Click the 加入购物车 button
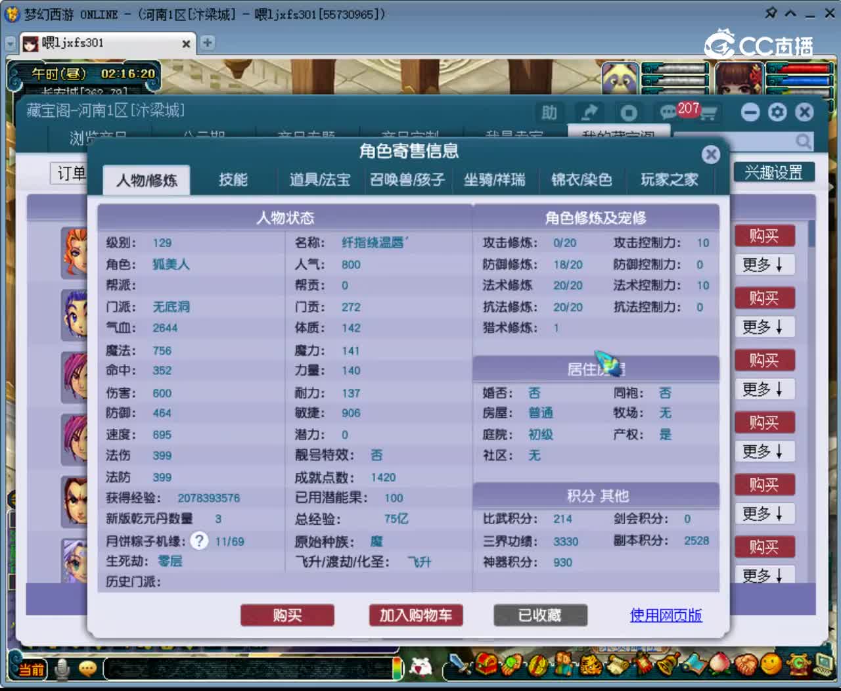This screenshot has height=691, width=841. 416,615
